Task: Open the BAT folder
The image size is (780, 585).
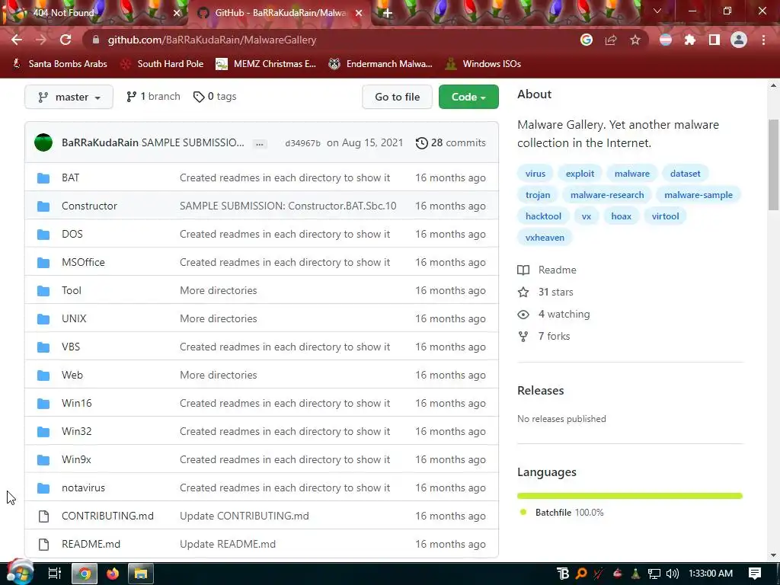Action: tap(71, 177)
